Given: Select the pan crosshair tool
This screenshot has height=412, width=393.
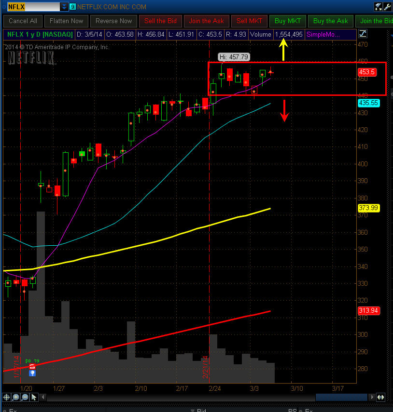Looking at the screenshot, I should 7,397.
